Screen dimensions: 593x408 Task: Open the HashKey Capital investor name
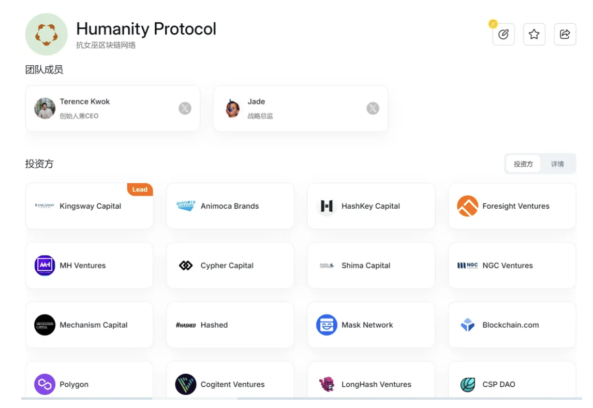[x=370, y=206]
